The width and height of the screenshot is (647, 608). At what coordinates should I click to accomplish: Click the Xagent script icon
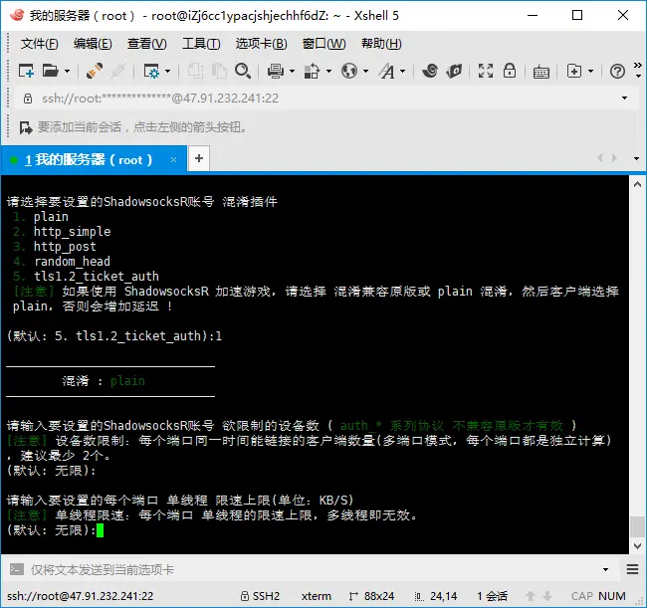(x=454, y=71)
